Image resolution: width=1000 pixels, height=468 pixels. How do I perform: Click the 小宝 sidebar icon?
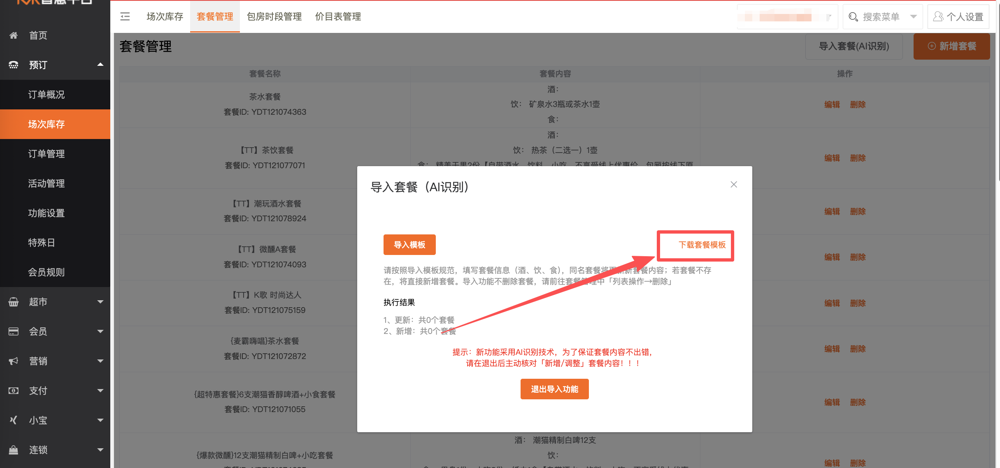(14, 420)
